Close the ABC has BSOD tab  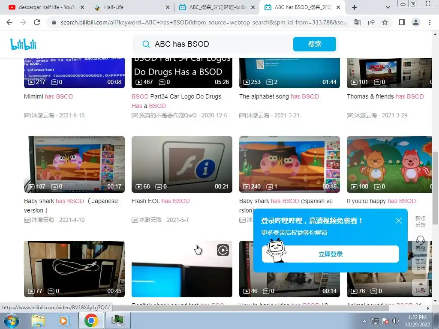tap(338, 8)
